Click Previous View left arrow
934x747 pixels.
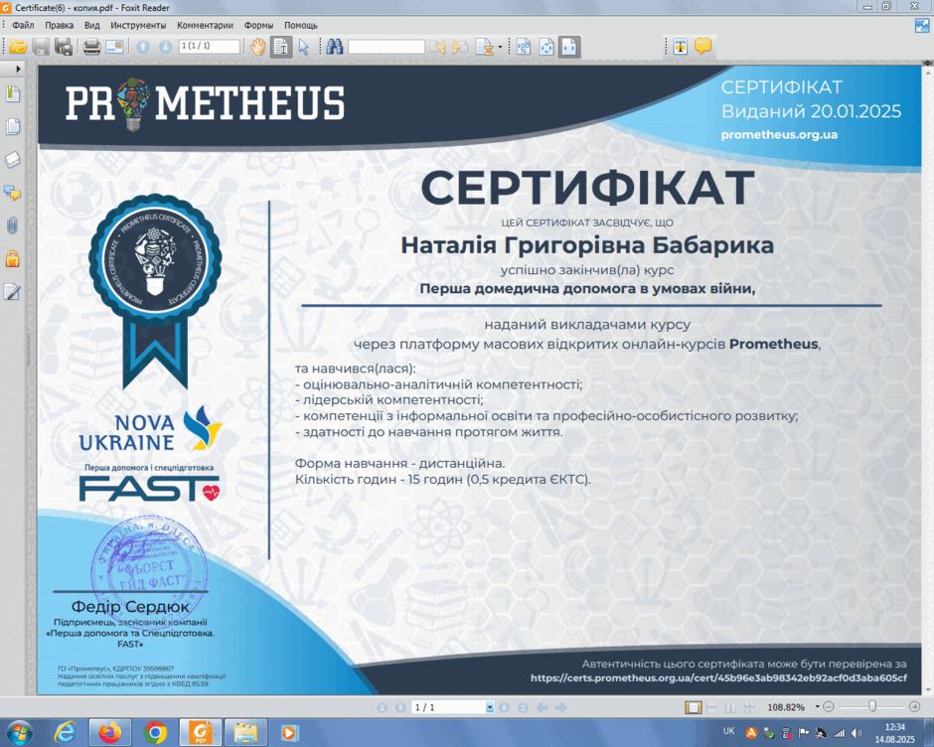click(x=543, y=707)
